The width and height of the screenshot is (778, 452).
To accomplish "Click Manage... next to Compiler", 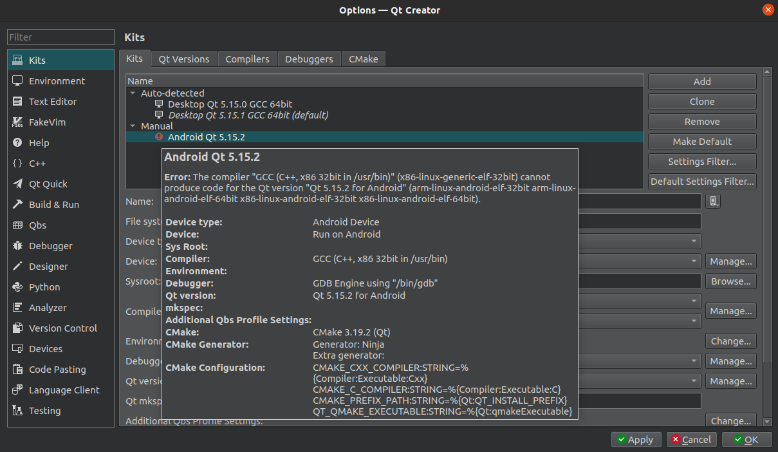I will [731, 311].
